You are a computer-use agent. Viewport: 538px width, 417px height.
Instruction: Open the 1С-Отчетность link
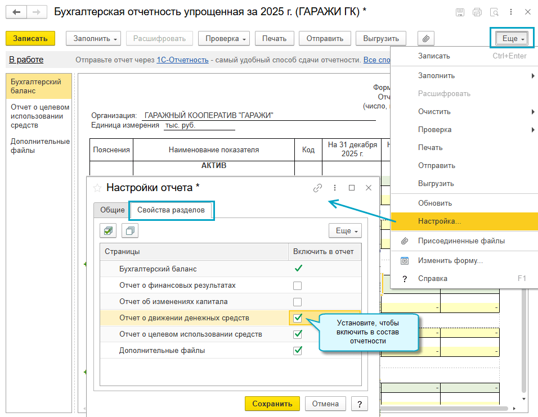[182, 60]
